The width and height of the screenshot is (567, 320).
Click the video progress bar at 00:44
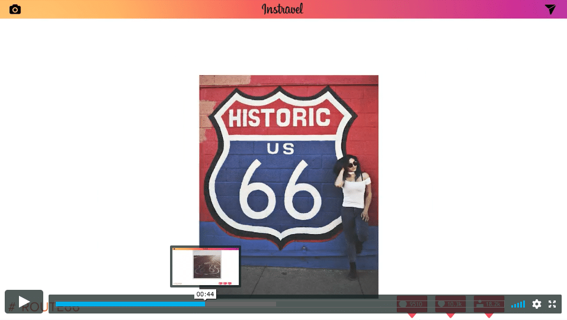[205, 304]
